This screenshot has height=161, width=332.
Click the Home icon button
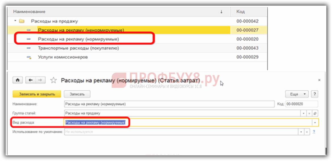18,80
